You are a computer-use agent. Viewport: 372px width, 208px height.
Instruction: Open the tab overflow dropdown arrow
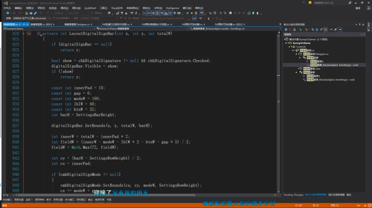pos(280,24)
